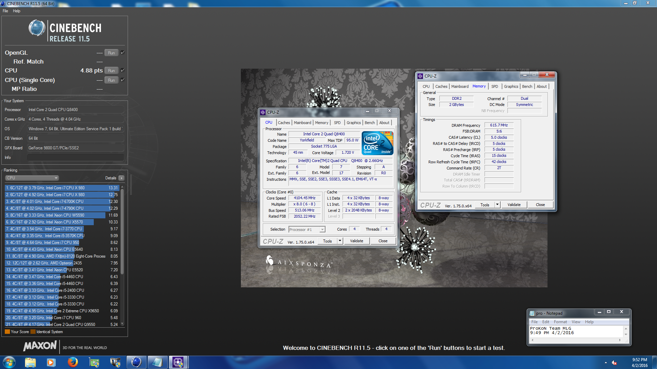The image size is (657, 369).
Task: Open Bench tab in CPU-Z CPU window
Action: click(370, 123)
